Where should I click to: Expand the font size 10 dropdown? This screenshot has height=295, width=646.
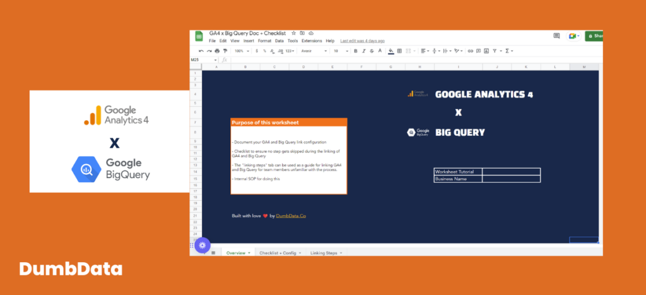pos(341,51)
